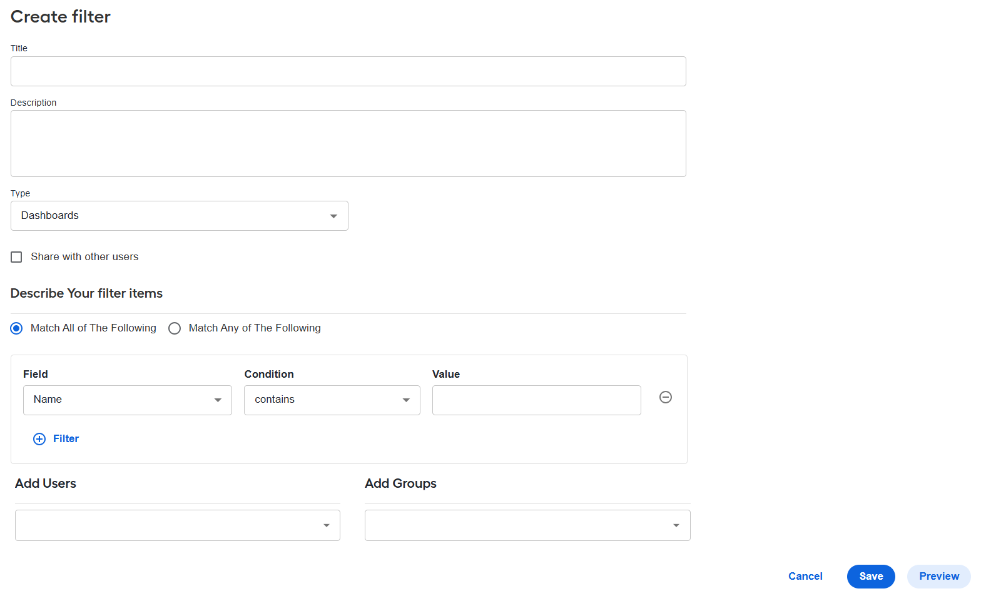This screenshot has height=596, width=986.
Task: Click the Save button
Action: tap(871, 577)
